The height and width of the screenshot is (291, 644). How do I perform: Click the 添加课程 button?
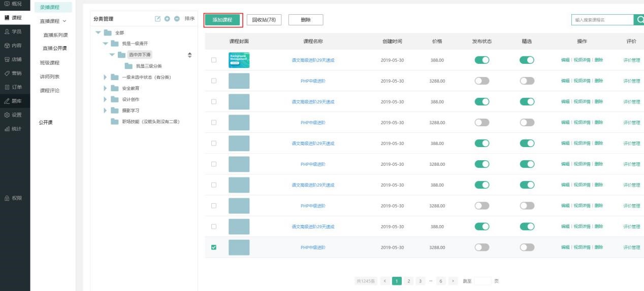(x=223, y=20)
